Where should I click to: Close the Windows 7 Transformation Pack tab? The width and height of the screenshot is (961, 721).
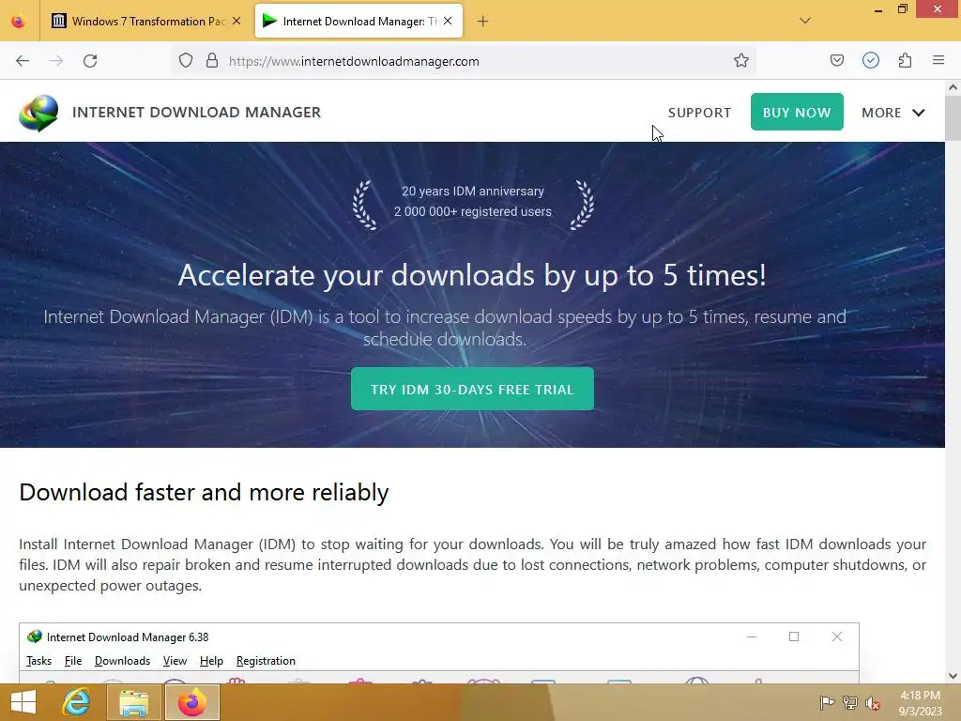click(236, 21)
